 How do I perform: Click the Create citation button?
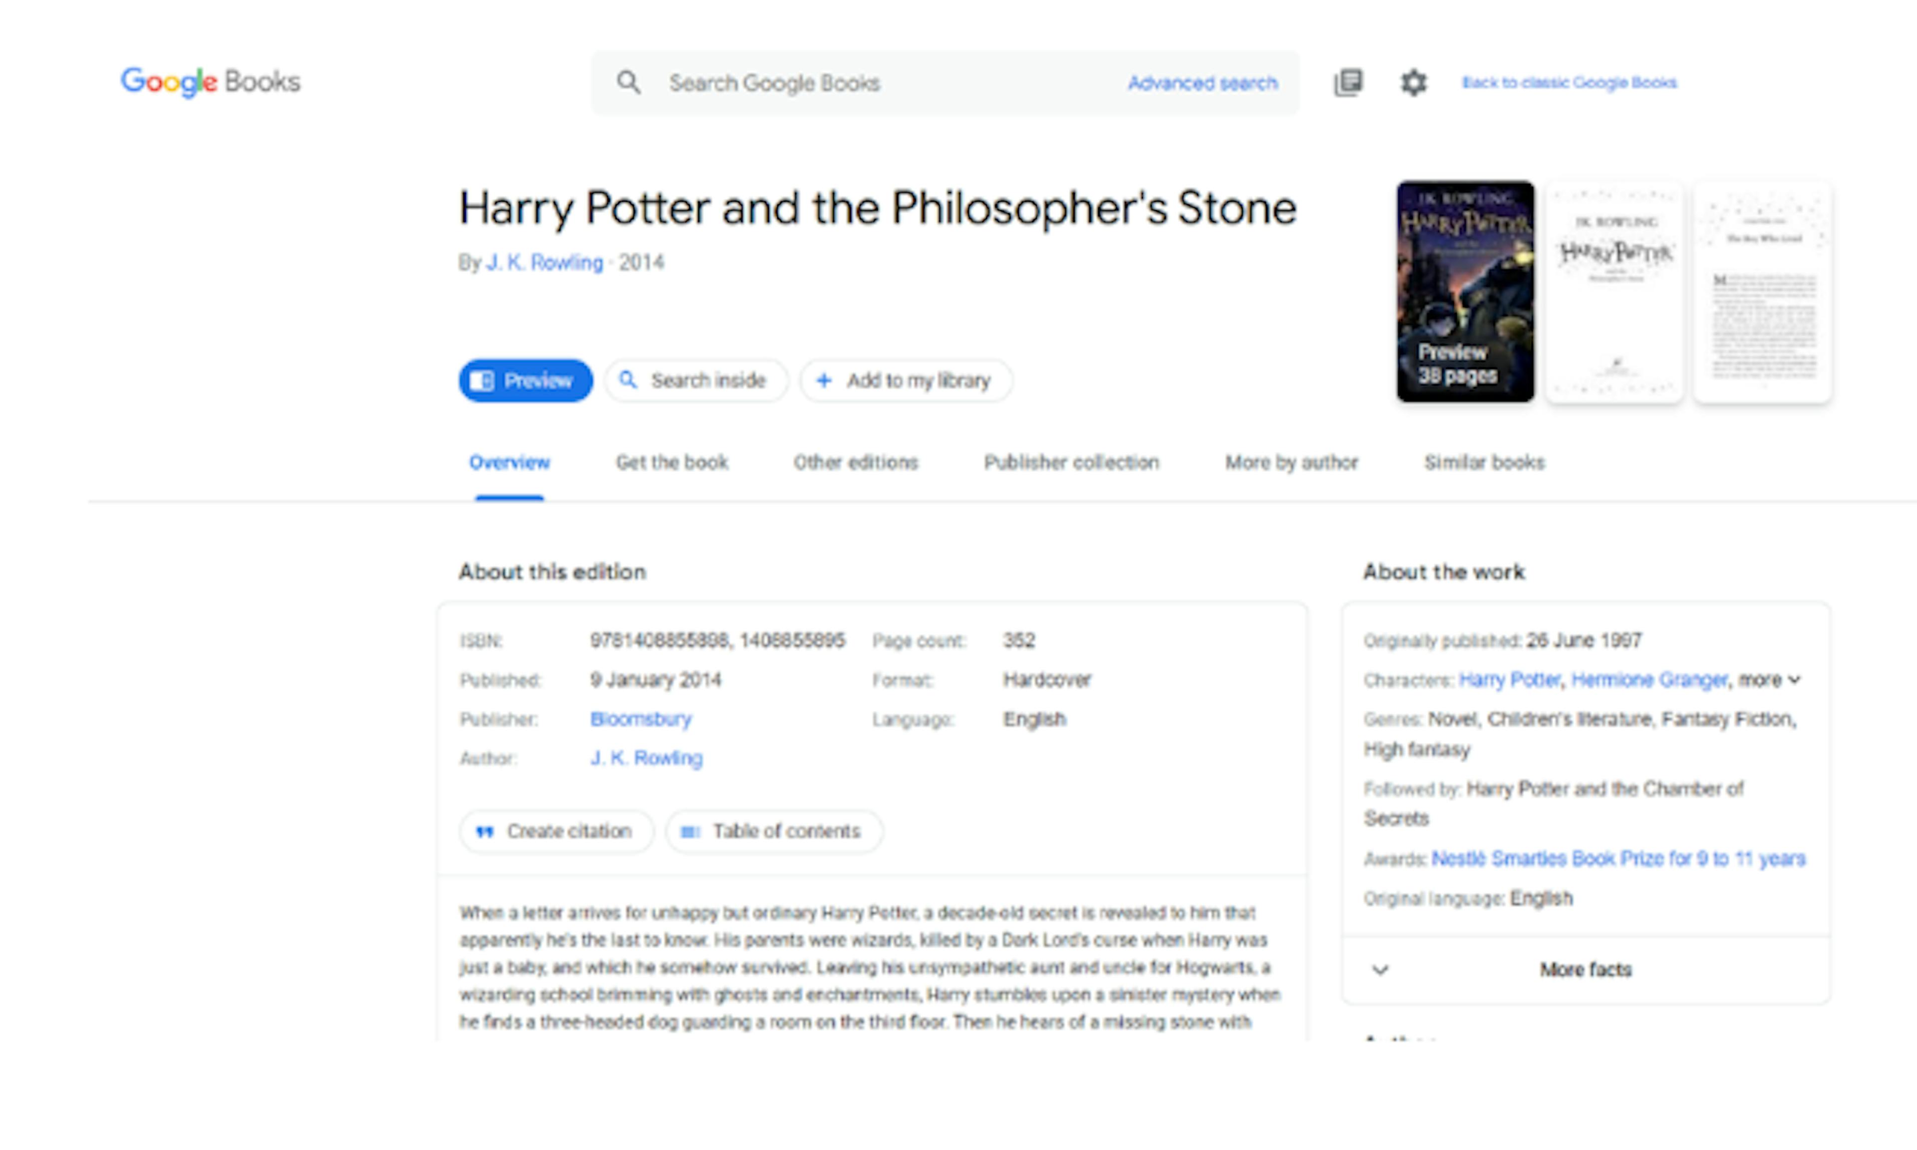[x=555, y=831]
